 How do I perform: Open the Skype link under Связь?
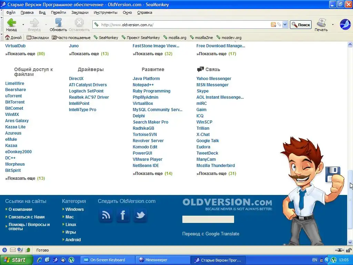203,91
